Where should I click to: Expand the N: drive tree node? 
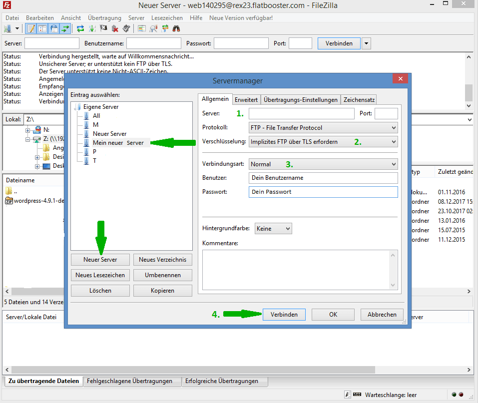[28, 130]
